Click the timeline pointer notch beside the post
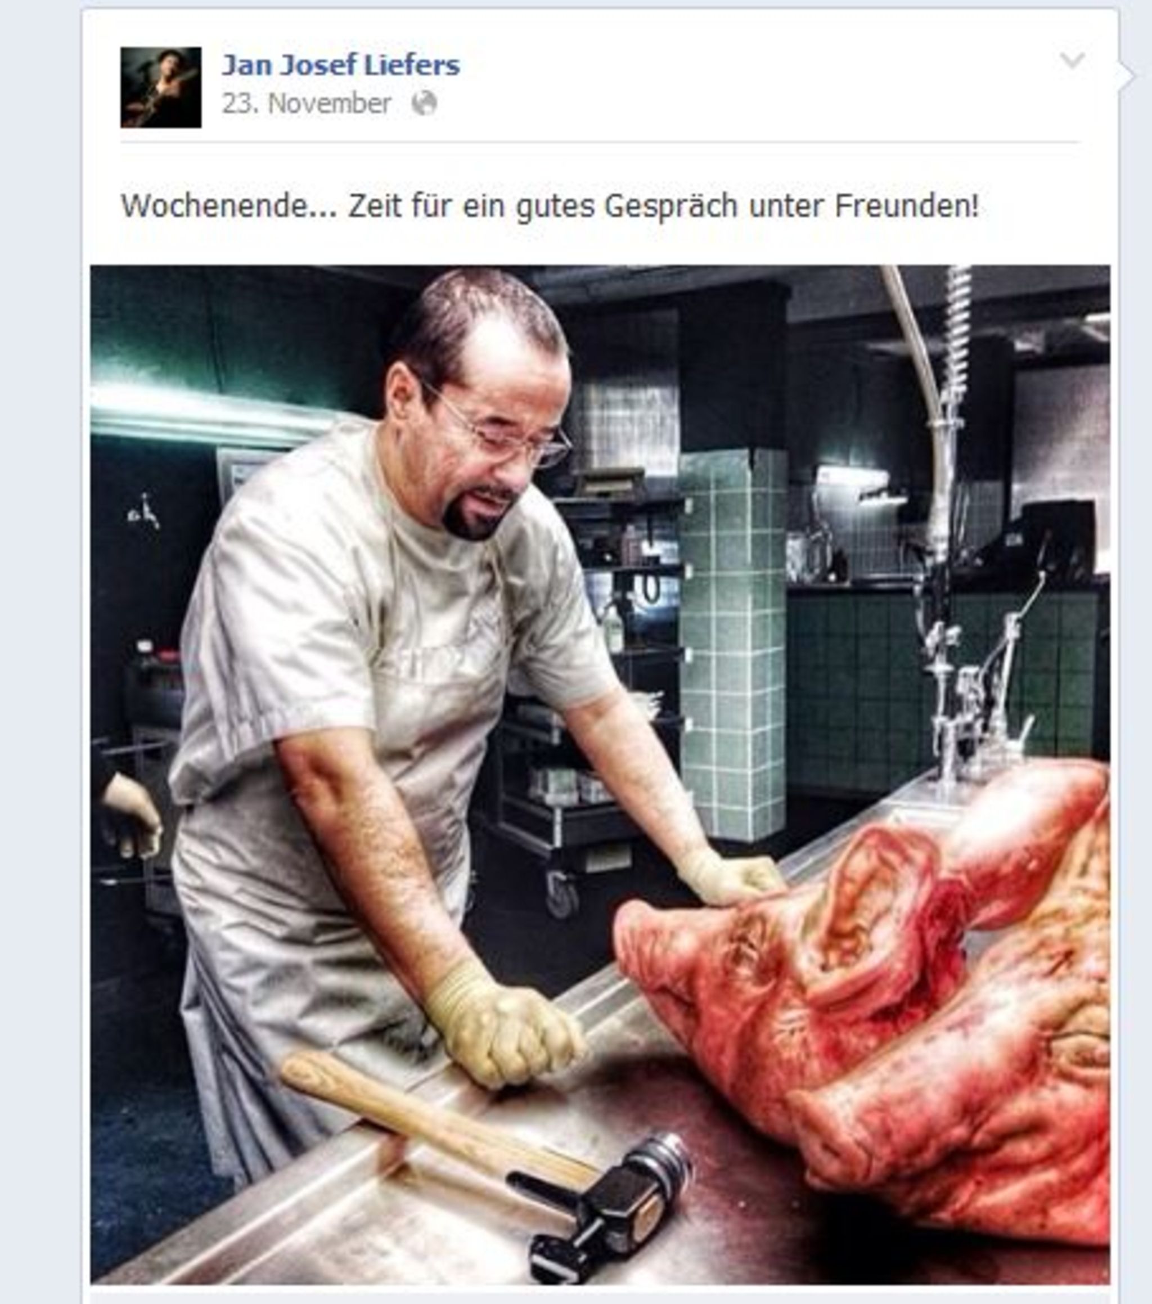Screen dimensions: 1152x1304 1127,75
